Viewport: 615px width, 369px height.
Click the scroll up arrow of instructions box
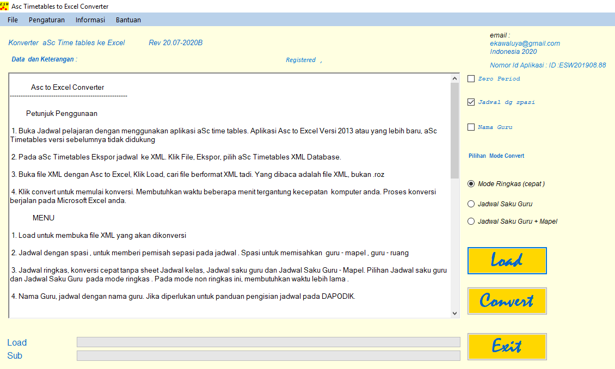coord(454,78)
